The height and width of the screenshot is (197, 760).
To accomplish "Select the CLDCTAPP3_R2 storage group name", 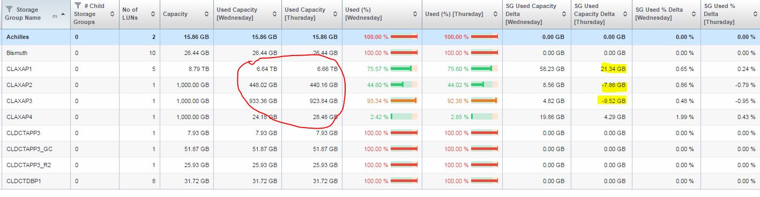I will pos(29,166).
